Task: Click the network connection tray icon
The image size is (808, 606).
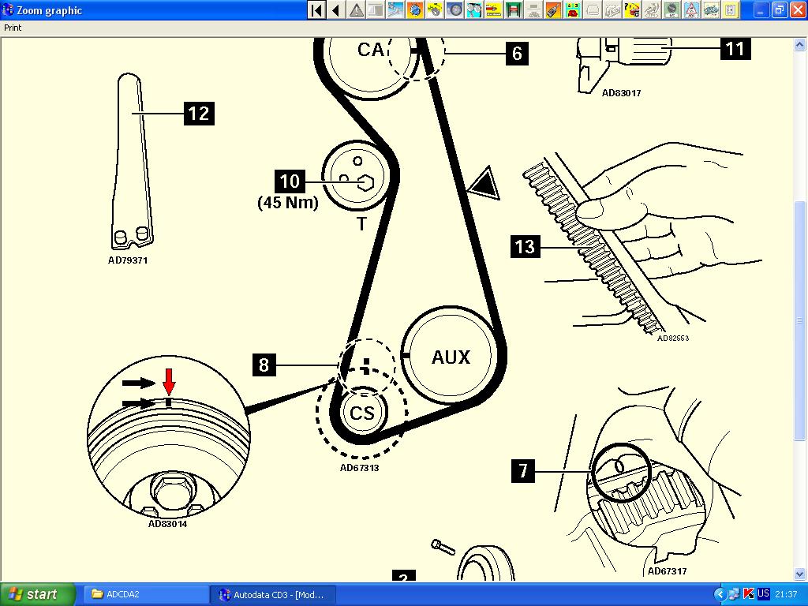Action: 735,594
